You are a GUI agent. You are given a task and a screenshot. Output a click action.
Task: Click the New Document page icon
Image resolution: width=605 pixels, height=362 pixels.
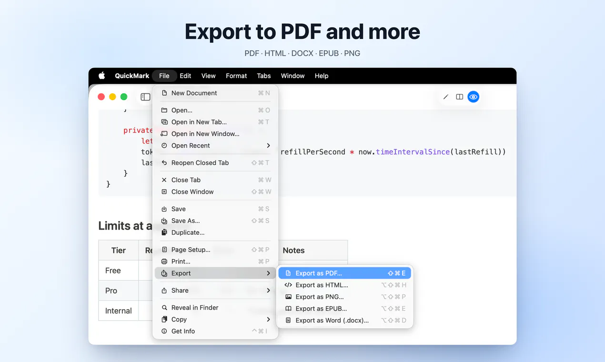(x=164, y=93)
